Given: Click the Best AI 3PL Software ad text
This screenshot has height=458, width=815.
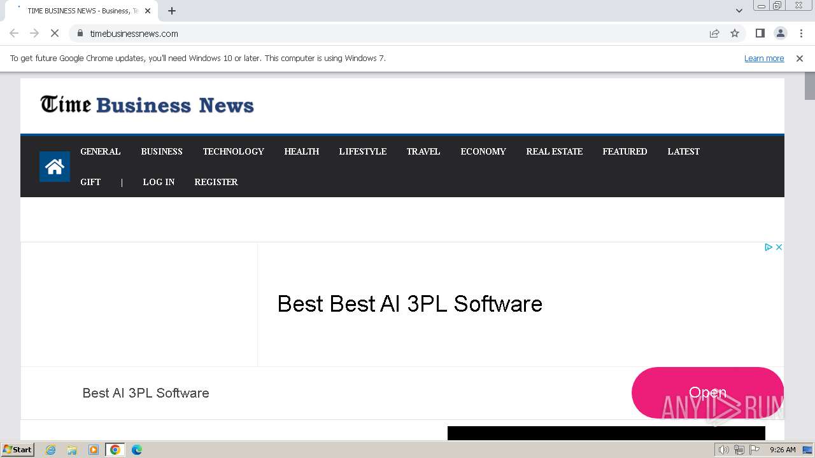Looking at the screenshot, I should point(146,393).
